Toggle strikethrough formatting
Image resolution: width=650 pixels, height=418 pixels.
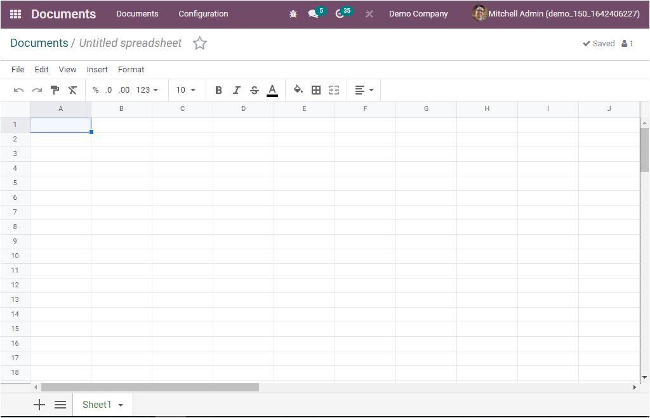[255, 90]
